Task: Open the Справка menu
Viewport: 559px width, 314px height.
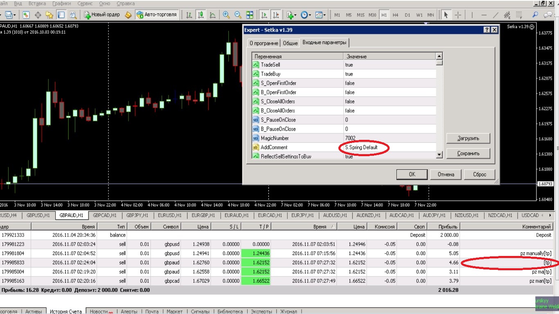Action: point(126,4)
